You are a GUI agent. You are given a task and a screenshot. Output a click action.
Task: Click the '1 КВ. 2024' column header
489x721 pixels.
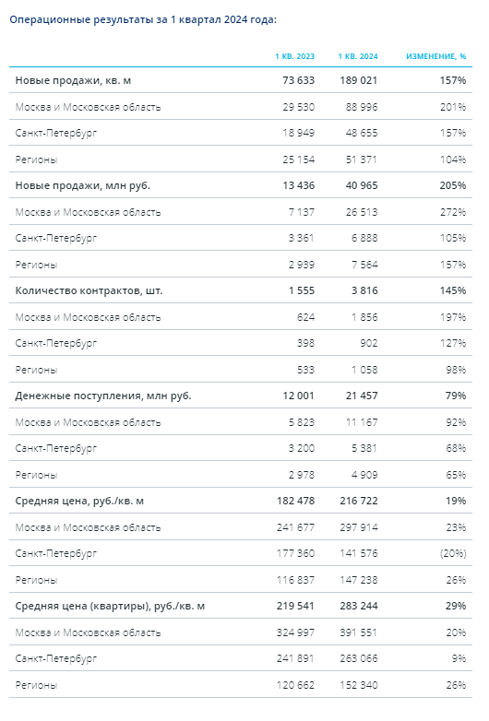[358, 56]
